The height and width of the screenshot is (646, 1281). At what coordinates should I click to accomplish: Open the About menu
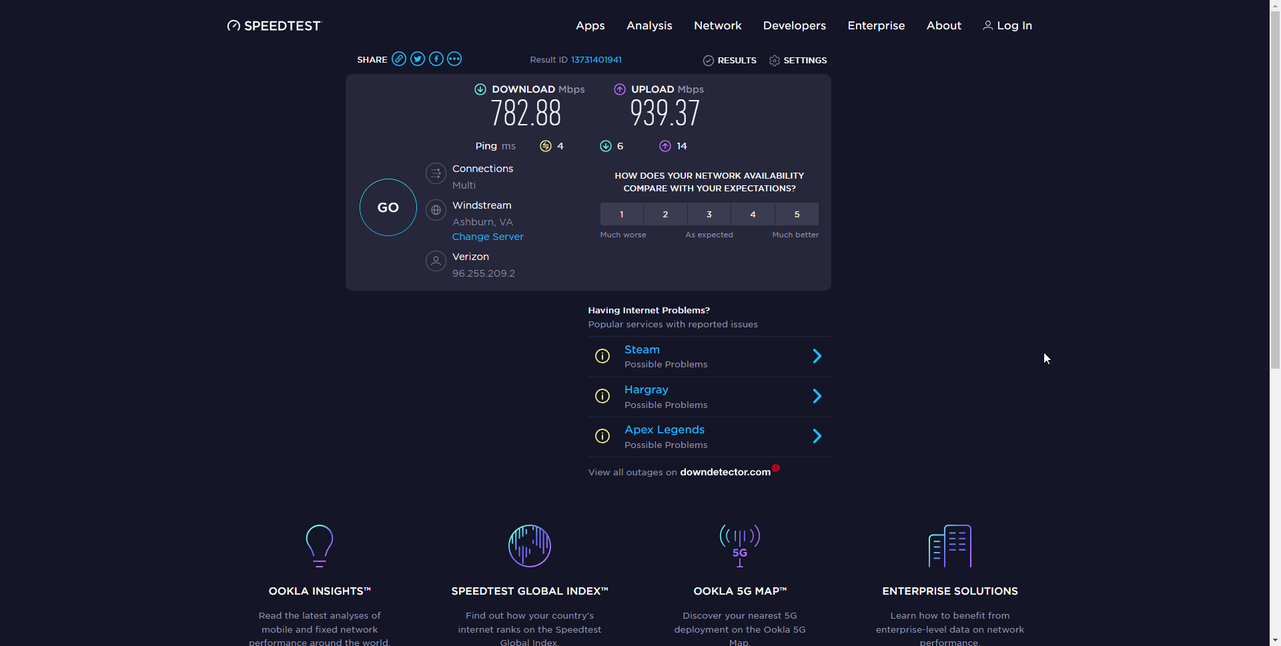click(944, 25)
